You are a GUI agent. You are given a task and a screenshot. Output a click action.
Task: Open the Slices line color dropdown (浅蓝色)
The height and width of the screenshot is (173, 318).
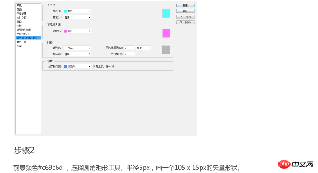77,67
